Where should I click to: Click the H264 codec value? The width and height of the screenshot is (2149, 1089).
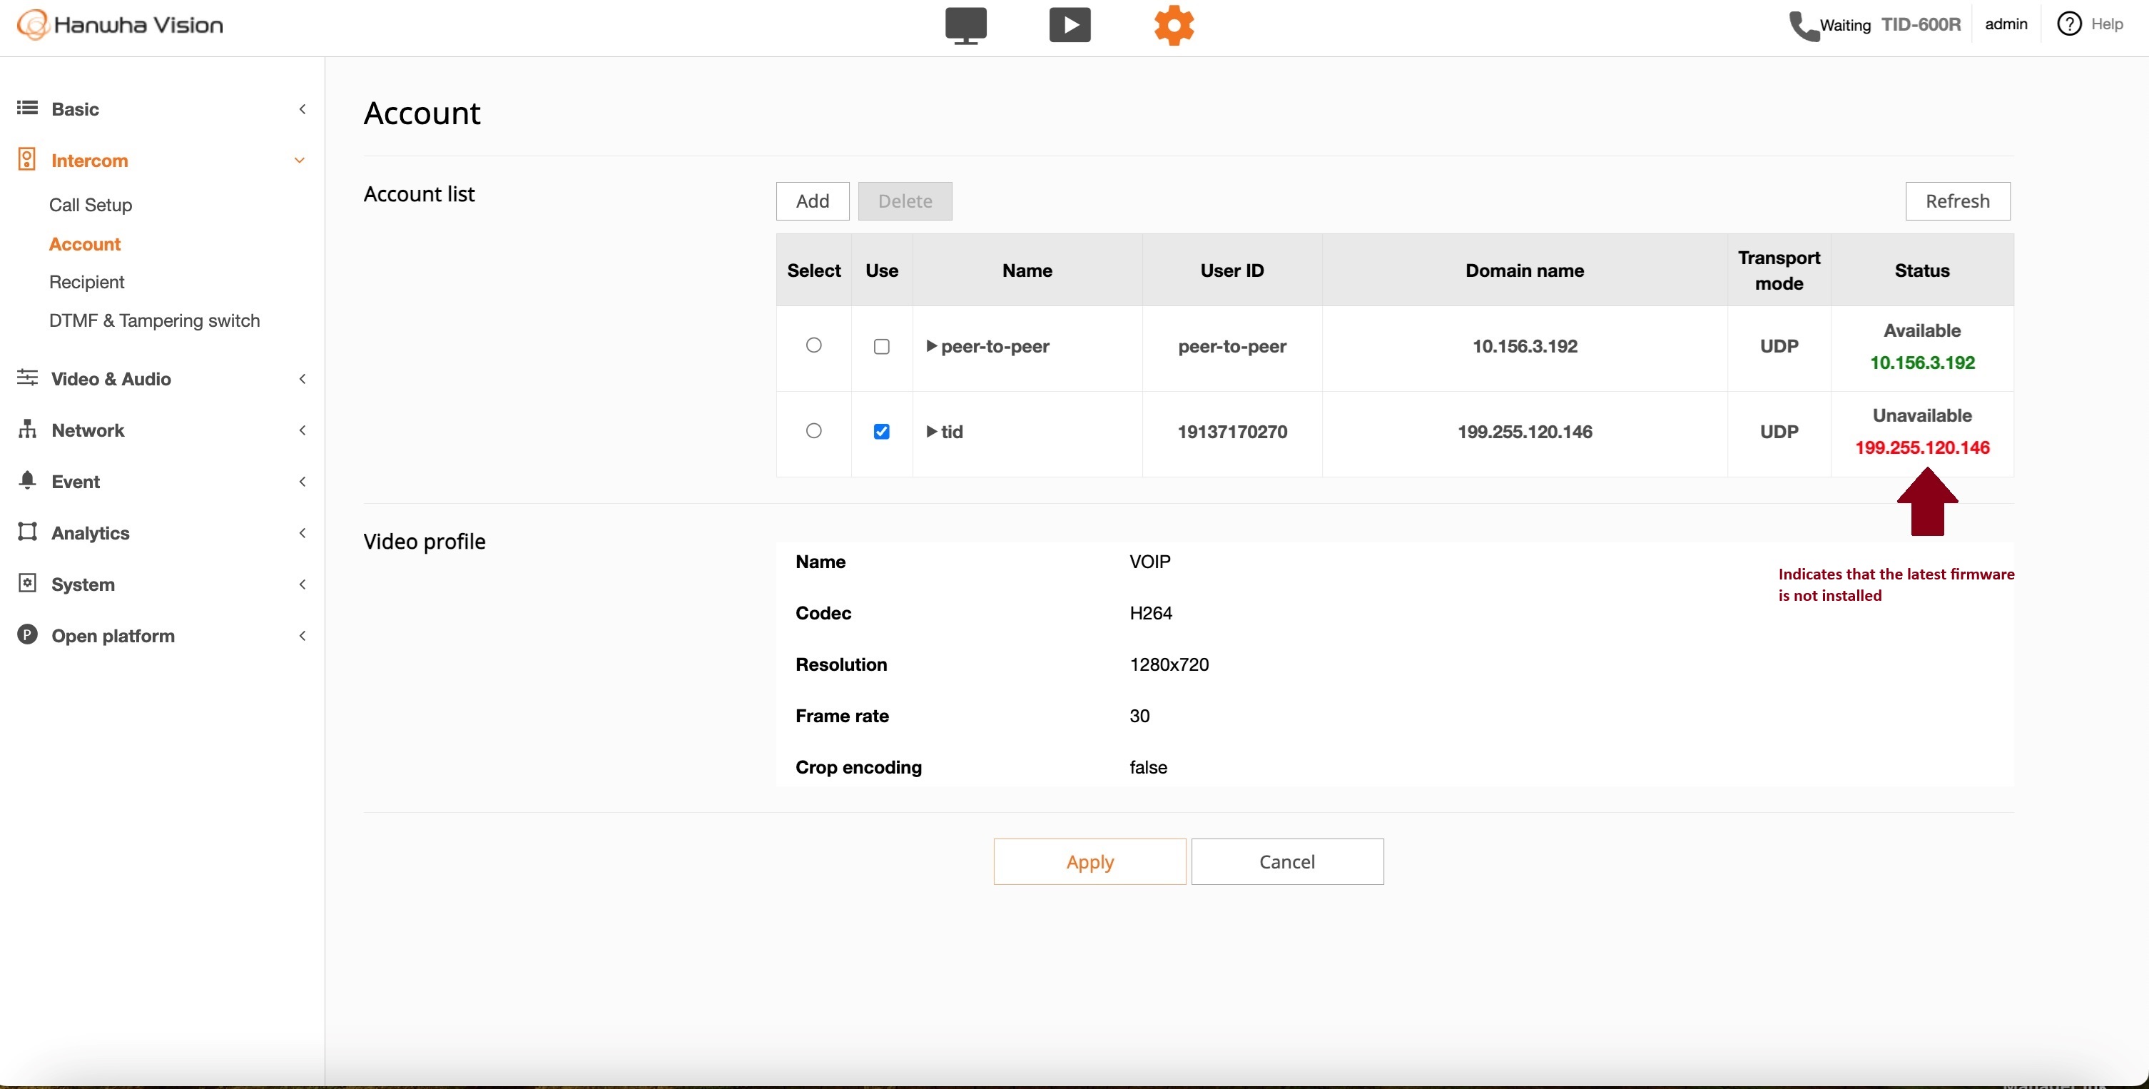tap(1150, 613)
